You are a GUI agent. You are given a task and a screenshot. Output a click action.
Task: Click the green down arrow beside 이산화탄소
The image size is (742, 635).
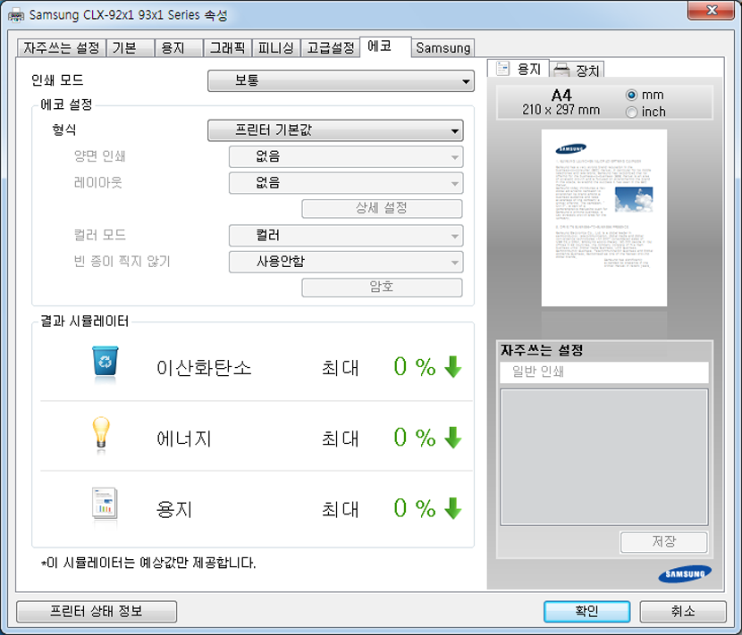(x=453, y=366)
